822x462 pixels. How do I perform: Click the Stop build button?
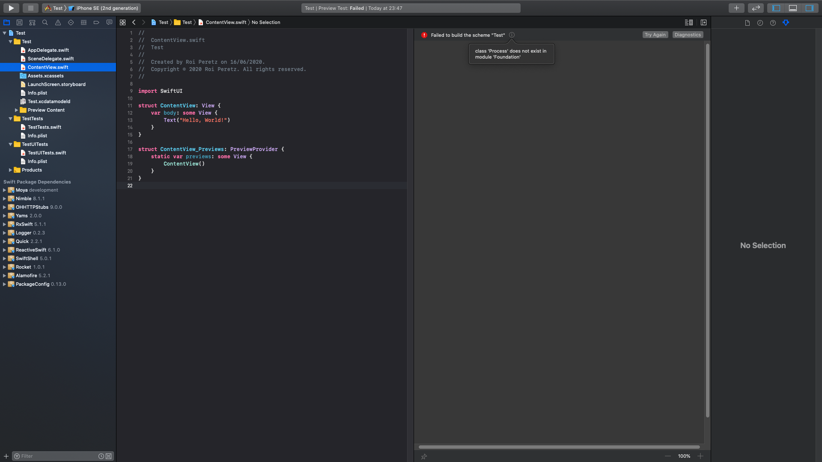point(30,8)
